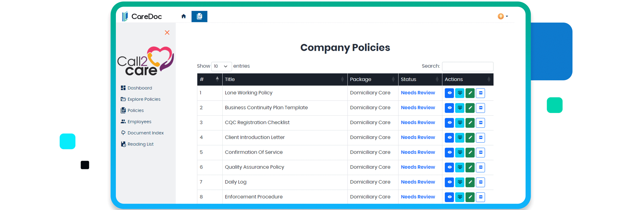
Task: Click the Search input field
Action: tap(468, 66)
